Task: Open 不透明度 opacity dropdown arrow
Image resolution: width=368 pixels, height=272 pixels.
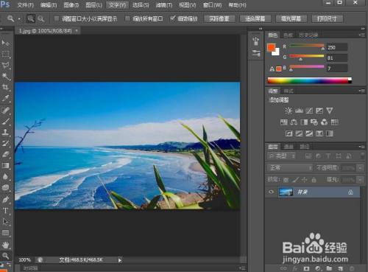Action: (360, 168)
